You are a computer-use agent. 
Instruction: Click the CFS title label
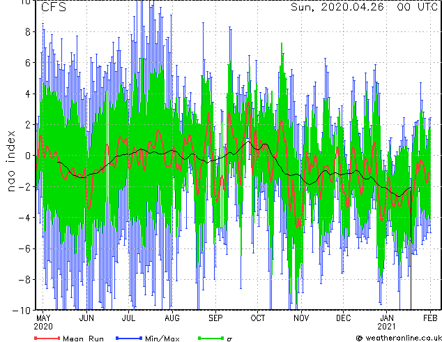click(x=54, y=7)
